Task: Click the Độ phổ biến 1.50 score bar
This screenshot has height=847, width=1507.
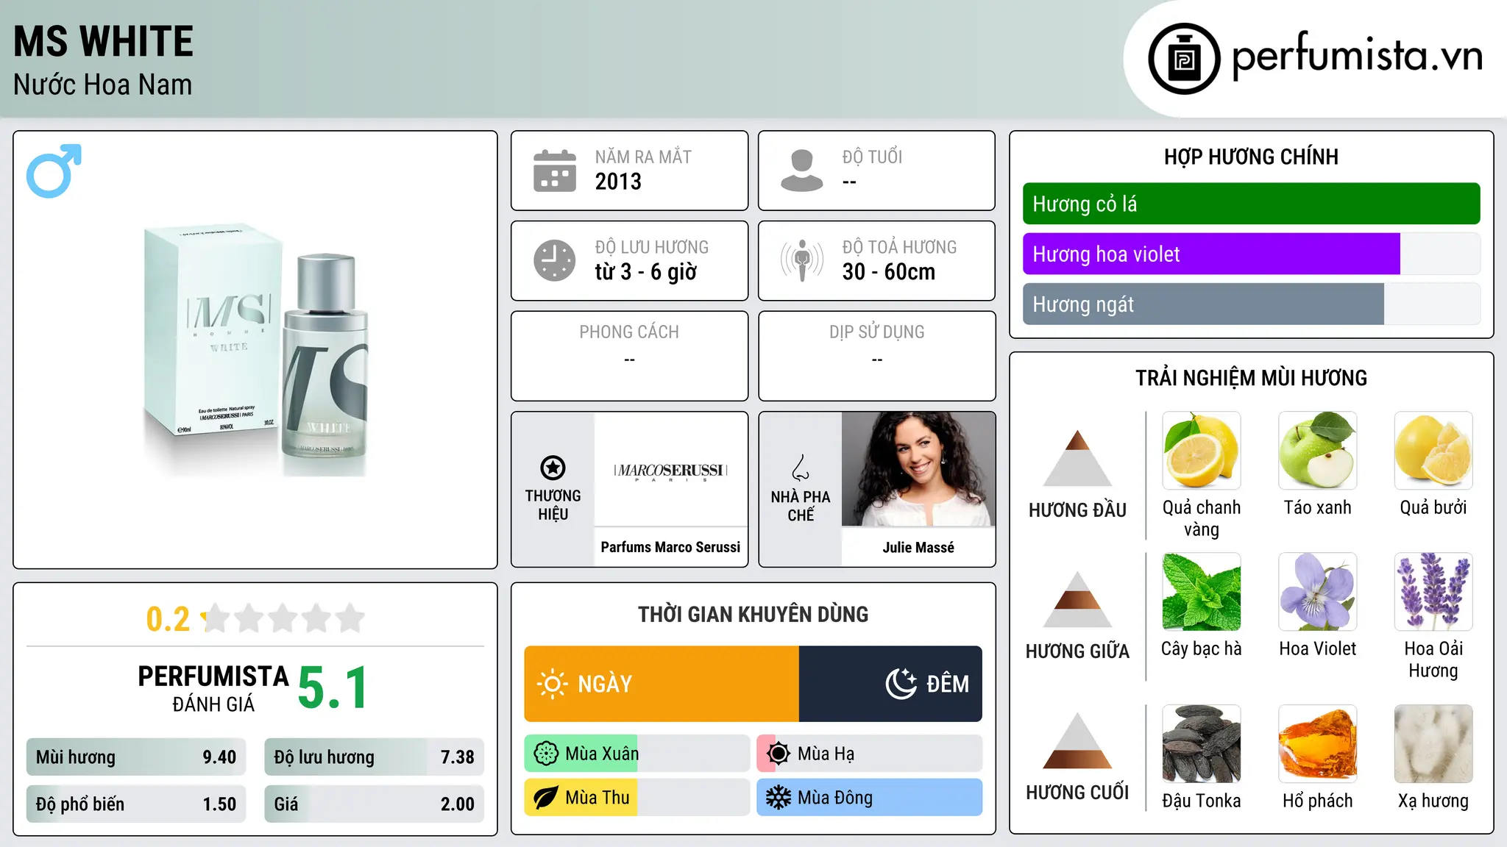Action: click(136, 804)
